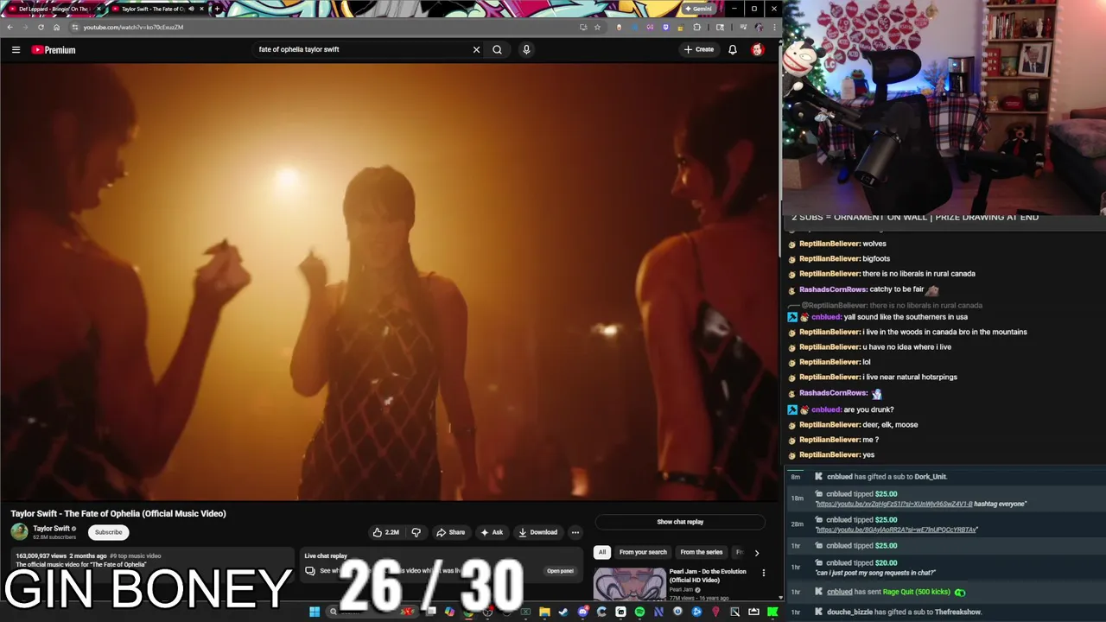Click the browser home icon

[56, 27]
